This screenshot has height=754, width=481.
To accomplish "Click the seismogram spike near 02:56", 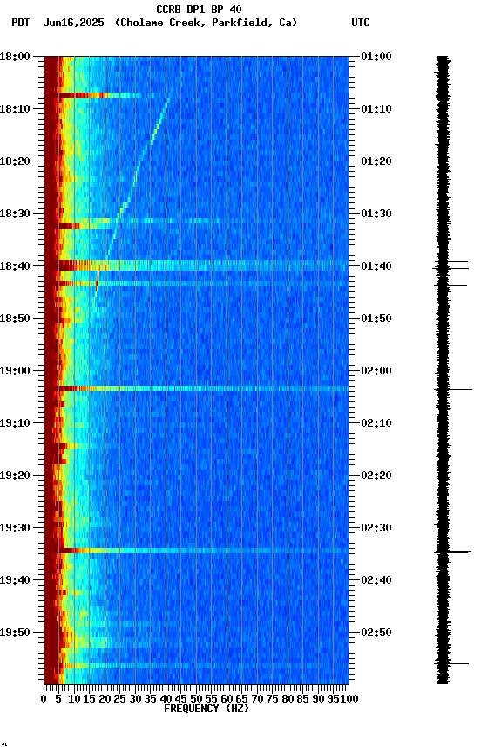I will (451, 663).
